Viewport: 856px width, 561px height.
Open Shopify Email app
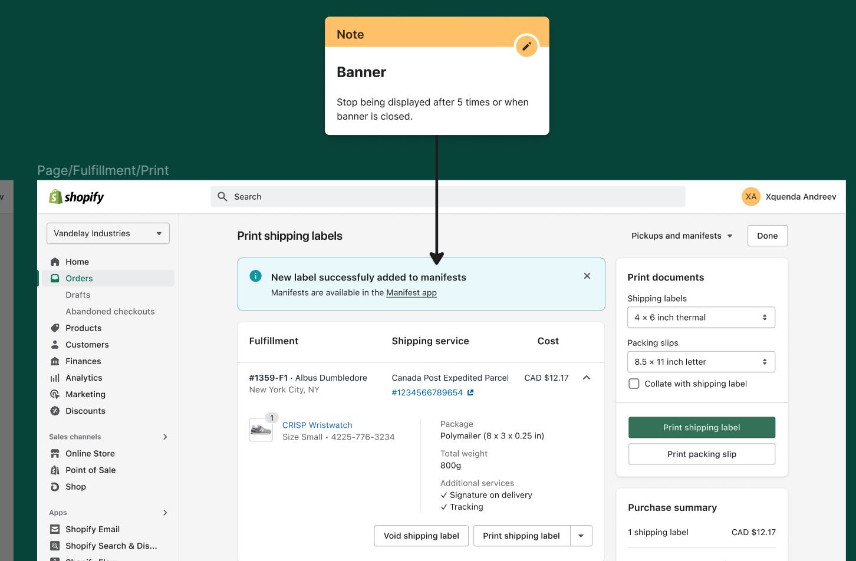click(93, 529)
